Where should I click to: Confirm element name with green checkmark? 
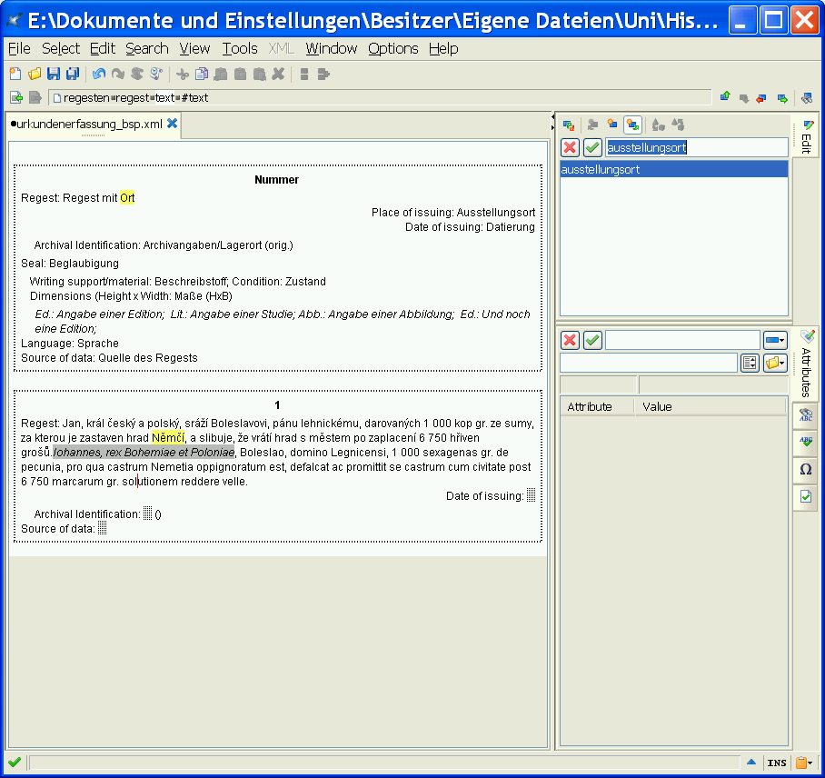point(593,147)
